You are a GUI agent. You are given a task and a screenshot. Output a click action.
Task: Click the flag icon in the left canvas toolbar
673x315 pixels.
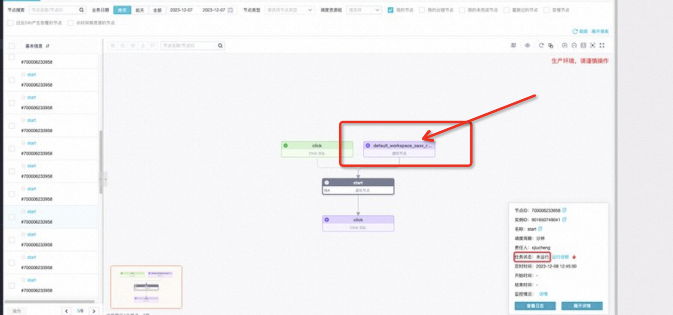(x=152, y=46)
